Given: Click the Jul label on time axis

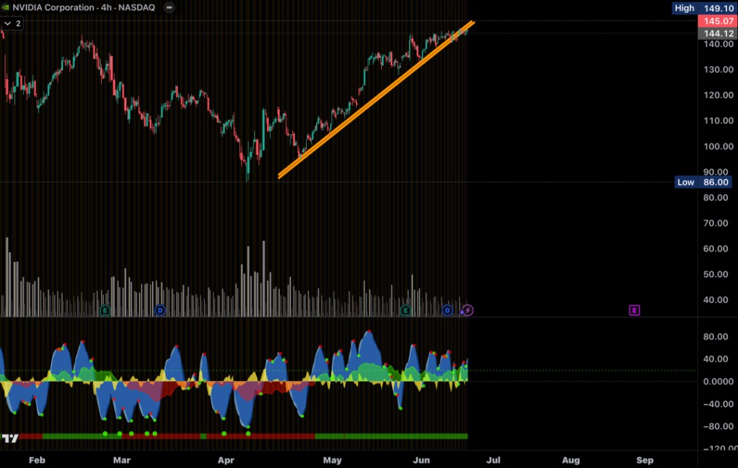Looking at the screenshot, I should point(493,461).
